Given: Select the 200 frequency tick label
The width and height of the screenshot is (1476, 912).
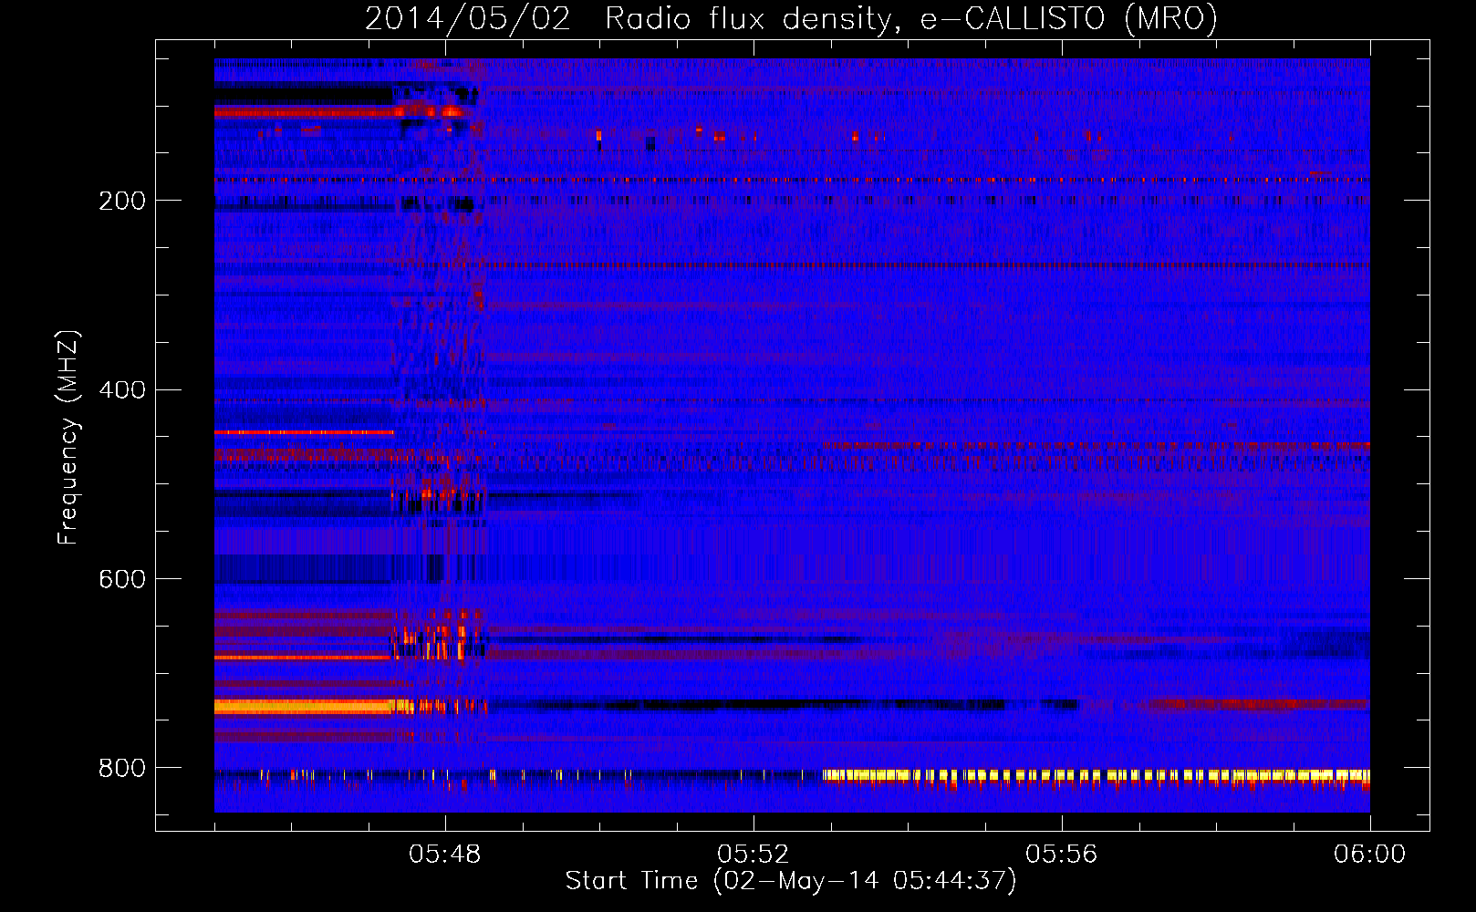Looking at the screenshot, I should [x=122, y=201].
